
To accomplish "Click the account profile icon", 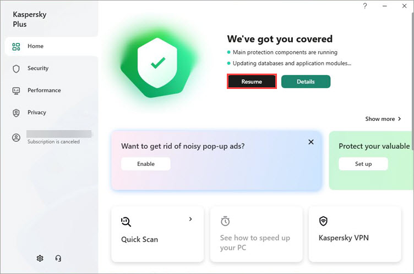I will coord(16,137).
